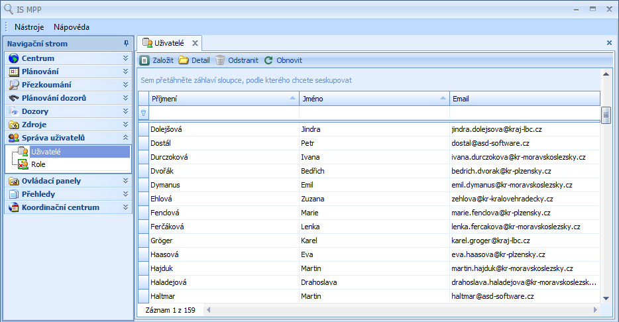The height and width of the screenshot is (322, 619).
Task: Click the Dozory eye icon
Action: coord(14,111)
